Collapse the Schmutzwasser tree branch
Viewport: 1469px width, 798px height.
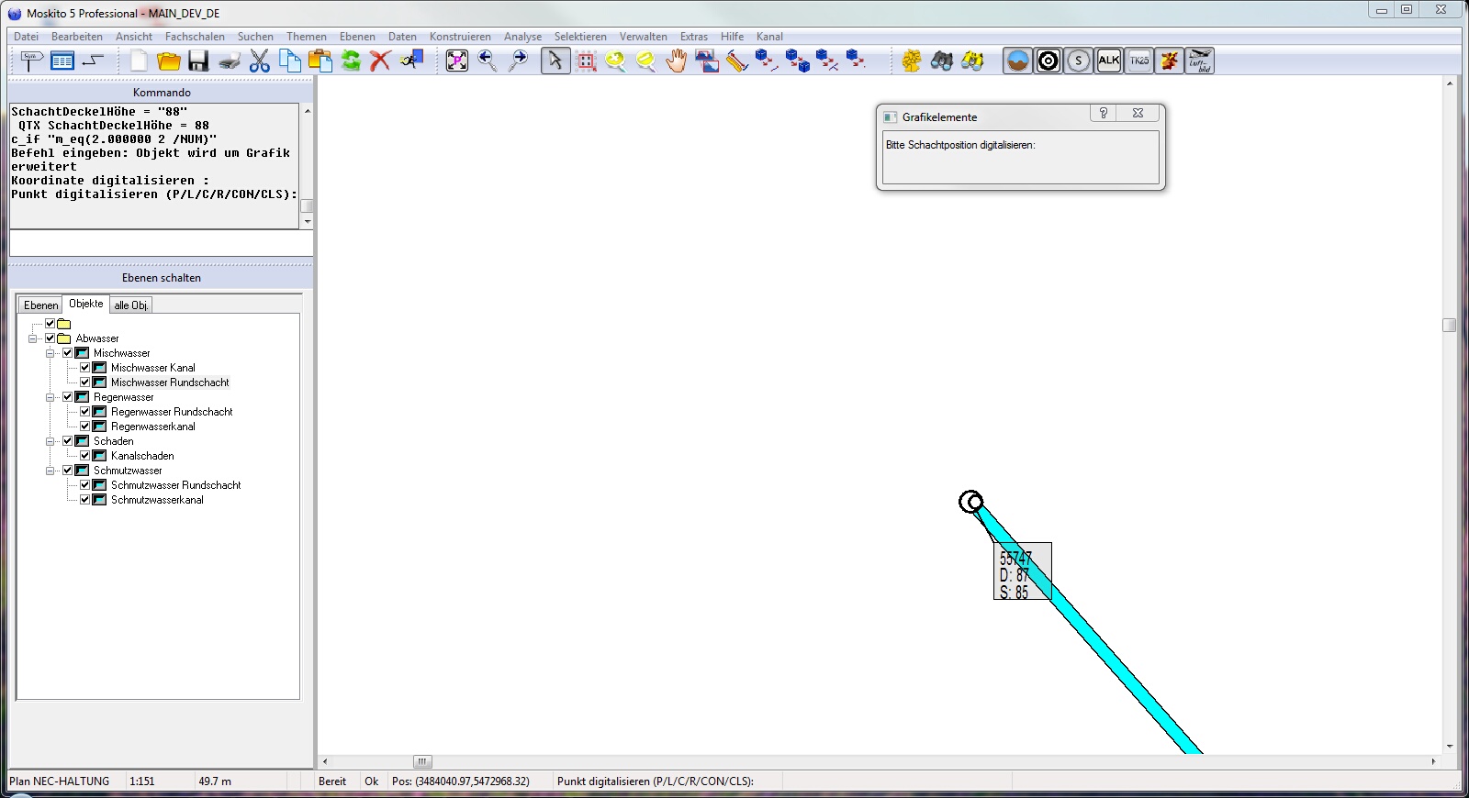[x=50, y=471]
